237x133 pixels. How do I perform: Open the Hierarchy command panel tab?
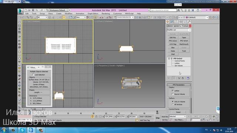[x=176, y=22]
